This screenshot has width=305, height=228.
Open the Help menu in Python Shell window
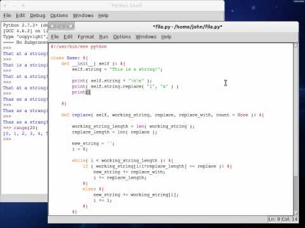[103, 15]
